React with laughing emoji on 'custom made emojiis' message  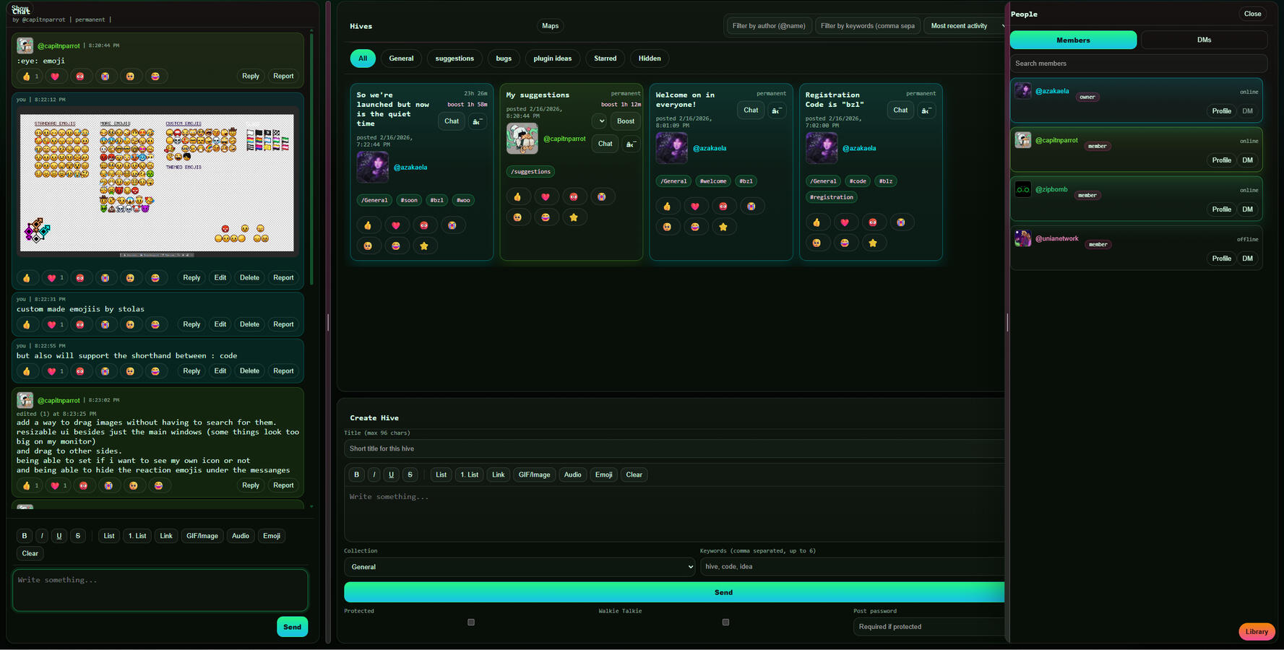coord(155,325)
